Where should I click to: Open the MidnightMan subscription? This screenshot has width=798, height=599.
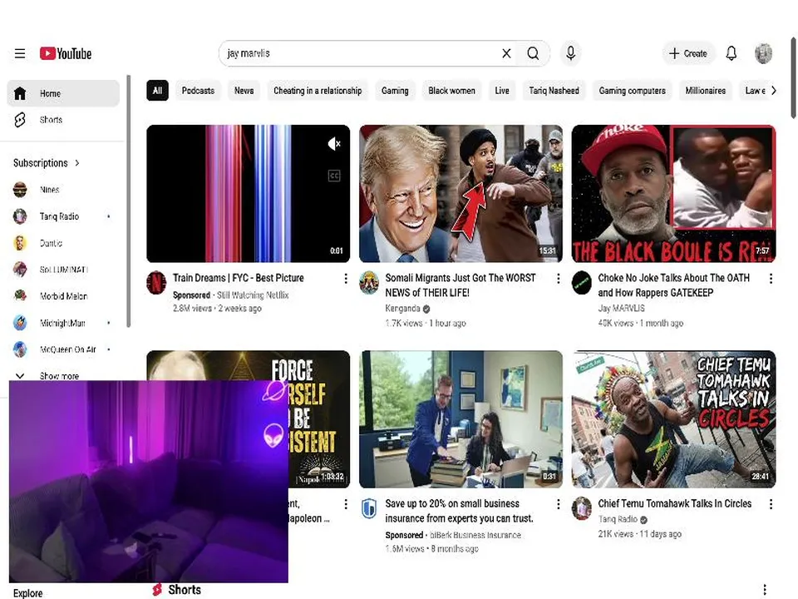point(63,323)
